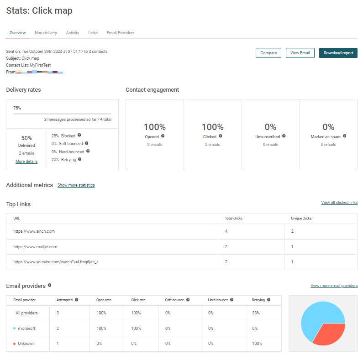Click the Compare button
The image size is (363, 355).
click(x=268, y=53)
